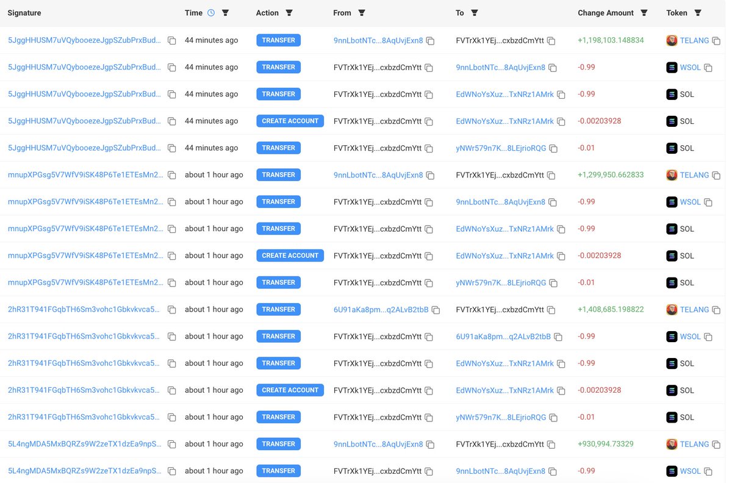Click TRANSFER badge in +1,198,103.148834 row
Image resolution: width=732 pixels, height=483 pixels.
click(278, 40)
